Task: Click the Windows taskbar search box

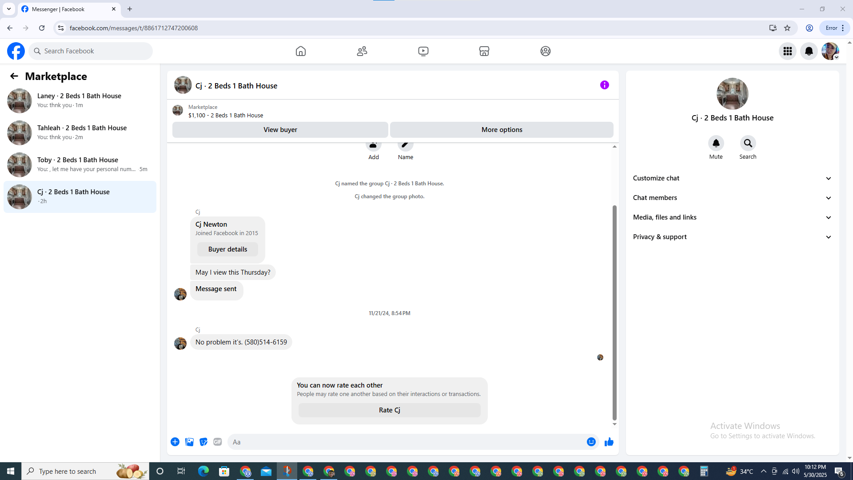Action: coord(85,471)
